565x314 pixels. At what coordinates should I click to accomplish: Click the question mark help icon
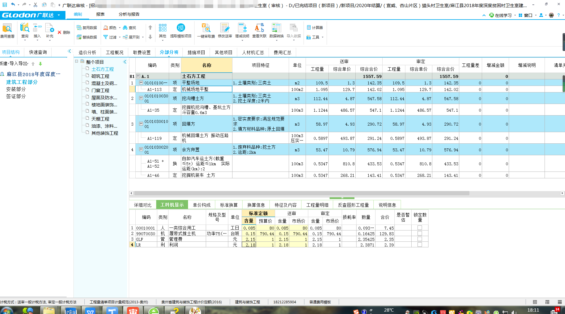(558, 15)
